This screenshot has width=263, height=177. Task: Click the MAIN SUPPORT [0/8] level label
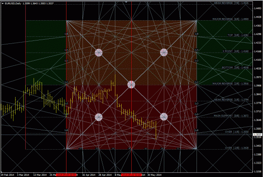[x=231, y=116]
